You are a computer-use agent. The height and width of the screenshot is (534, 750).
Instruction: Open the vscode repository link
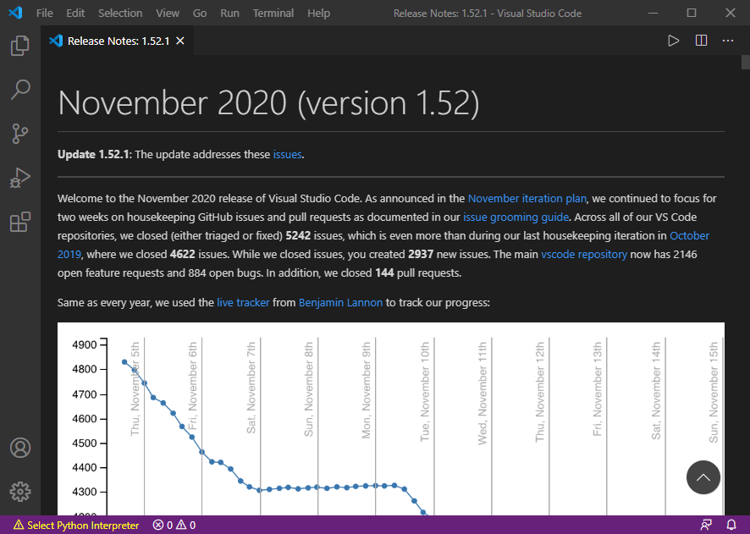pyautogui.click(x=584, y=255)
